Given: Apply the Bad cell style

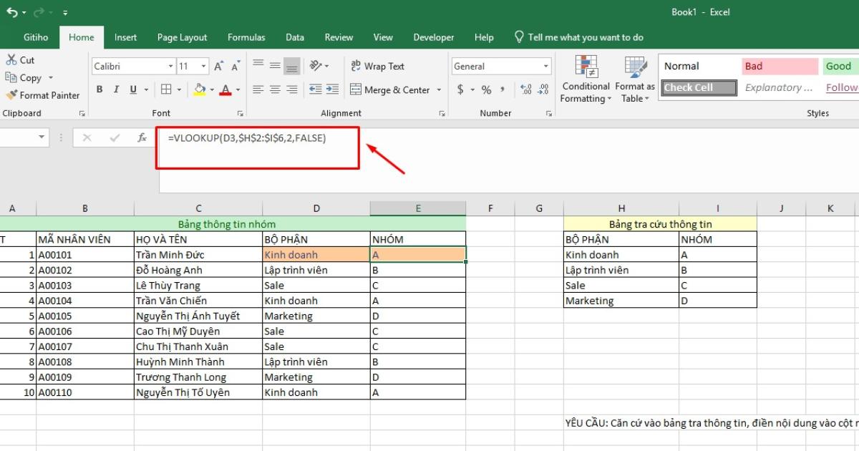Looking at the screenshot, I should pyautogui.click(x=780, y=65).
